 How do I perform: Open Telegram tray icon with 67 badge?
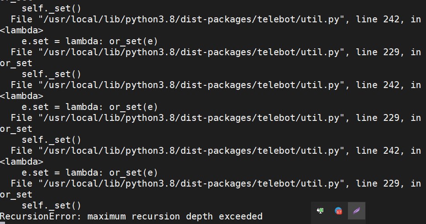tap(338, 211)
